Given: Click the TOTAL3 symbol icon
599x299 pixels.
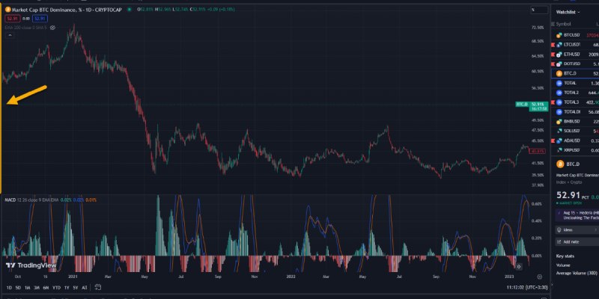Looking at the screenshot, I should coord(559,102).
